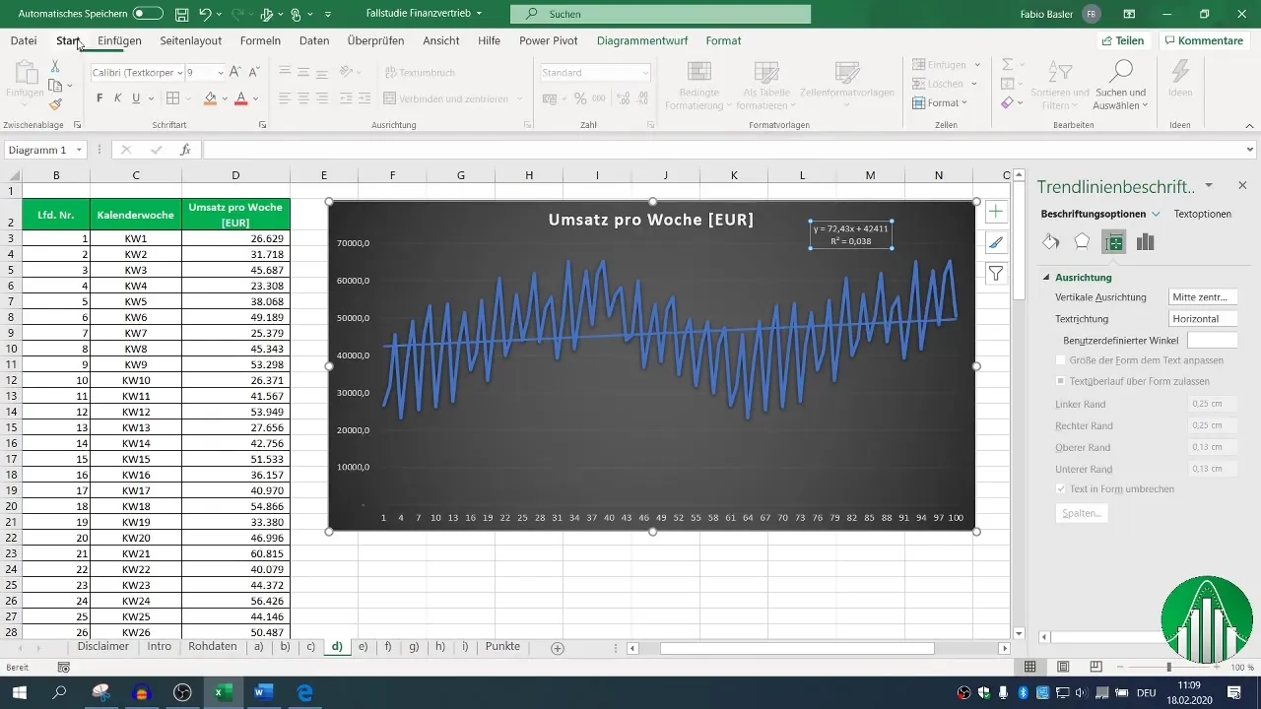Click the Effects pentagon icon

point(1082,242)
